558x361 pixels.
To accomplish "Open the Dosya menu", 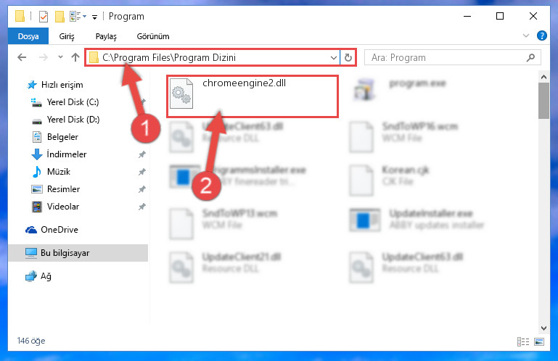I will pyautogui.click(x=28, y=36).
